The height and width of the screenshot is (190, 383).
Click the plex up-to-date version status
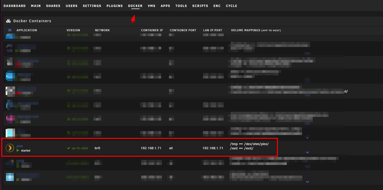pos(80,148)
